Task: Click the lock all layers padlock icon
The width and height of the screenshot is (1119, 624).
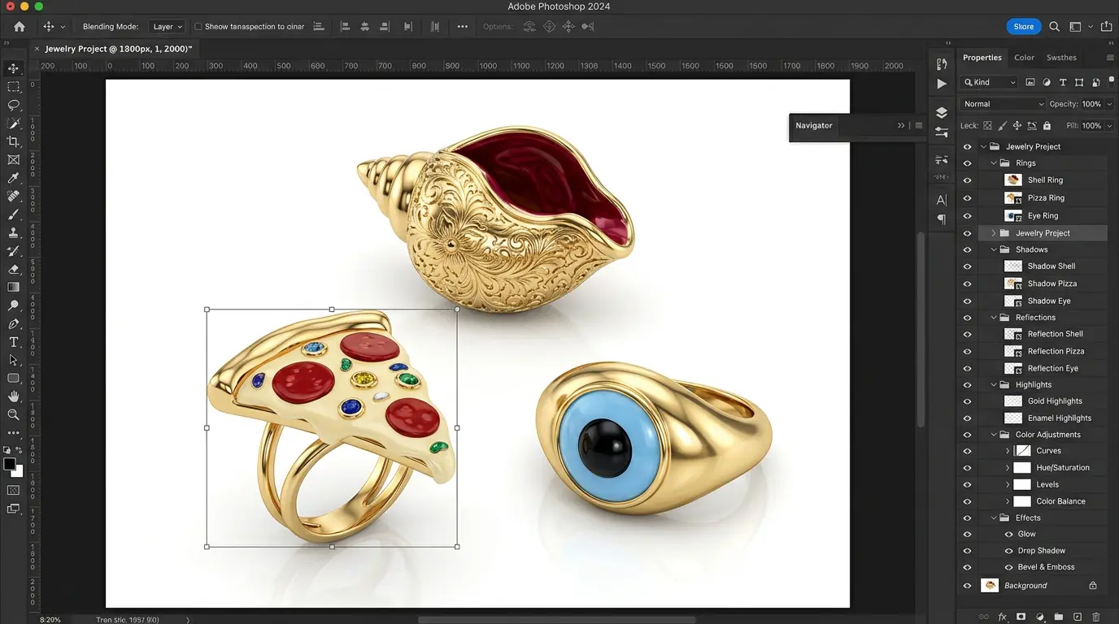Action: (1047, 126)
